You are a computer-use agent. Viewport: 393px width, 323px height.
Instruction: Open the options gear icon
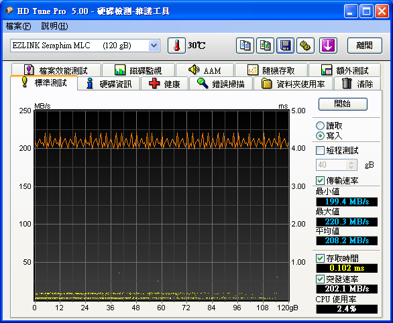(x=305, y=46)
